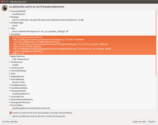Uncheck the send error report checkbox

click(11, 113)
